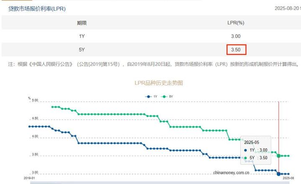
Task: Click the 2025-08-20 date text
Action: coord(287,8)
